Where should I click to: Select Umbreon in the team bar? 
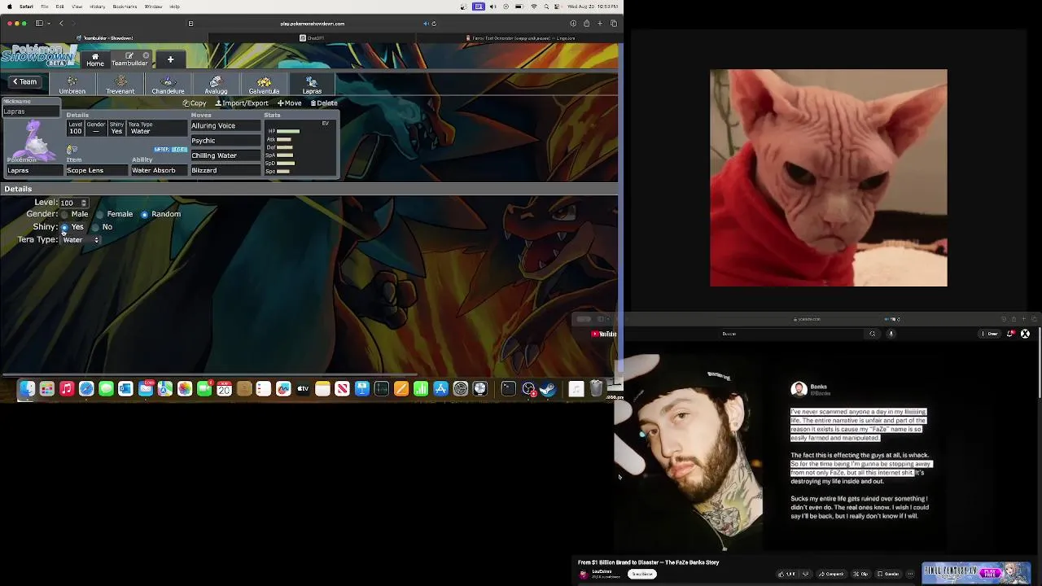(x=72, y=85)
